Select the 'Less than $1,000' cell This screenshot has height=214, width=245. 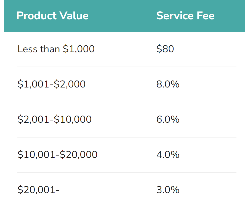pos(56,49)
